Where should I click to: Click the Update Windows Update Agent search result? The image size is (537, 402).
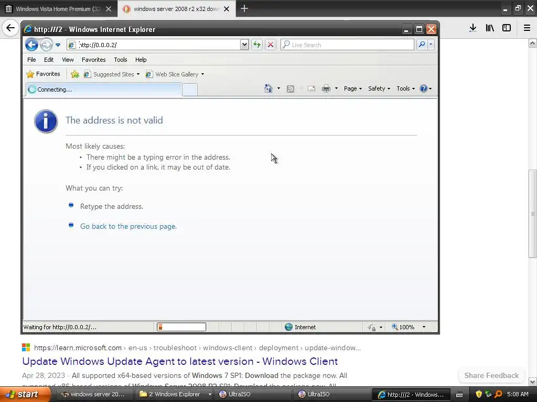coord(180,361)
